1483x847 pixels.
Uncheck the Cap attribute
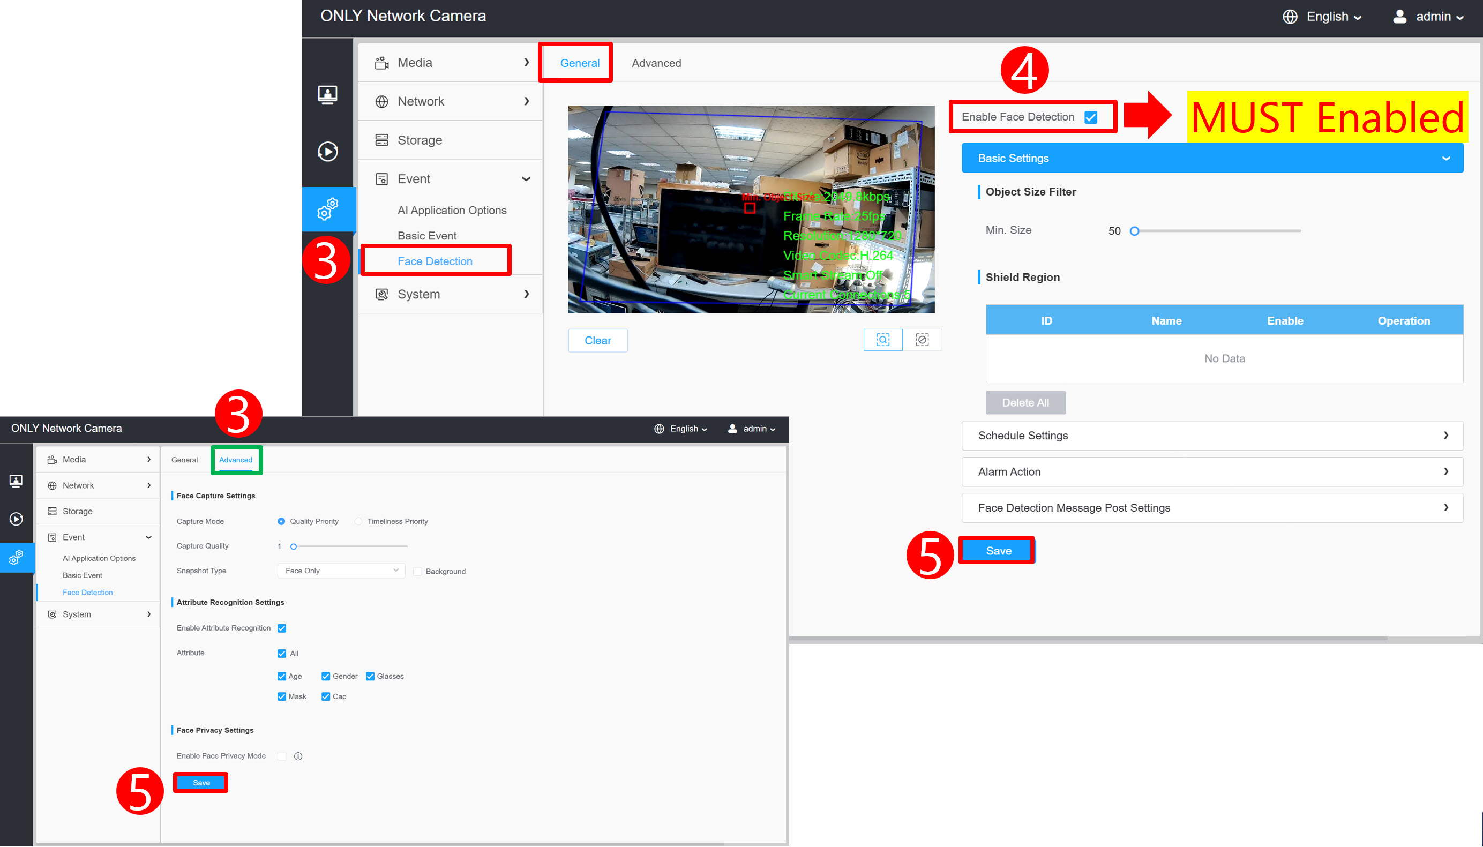[x=326, y=696]
